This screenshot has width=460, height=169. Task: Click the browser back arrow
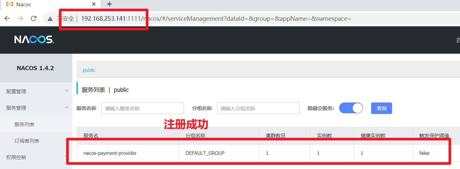[7, 18]
